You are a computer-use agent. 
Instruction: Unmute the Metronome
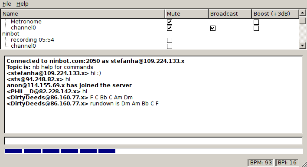[170, 22]
